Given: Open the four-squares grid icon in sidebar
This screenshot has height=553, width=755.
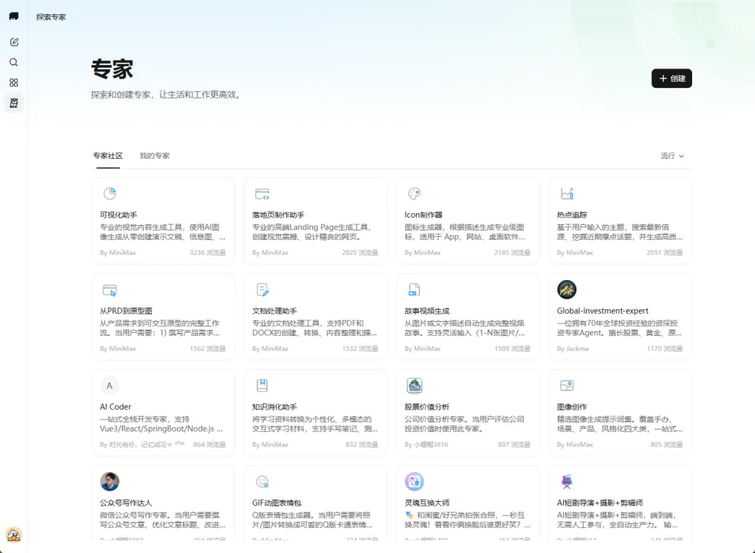Looking at the screenshot, I should (x=13, y=83).
